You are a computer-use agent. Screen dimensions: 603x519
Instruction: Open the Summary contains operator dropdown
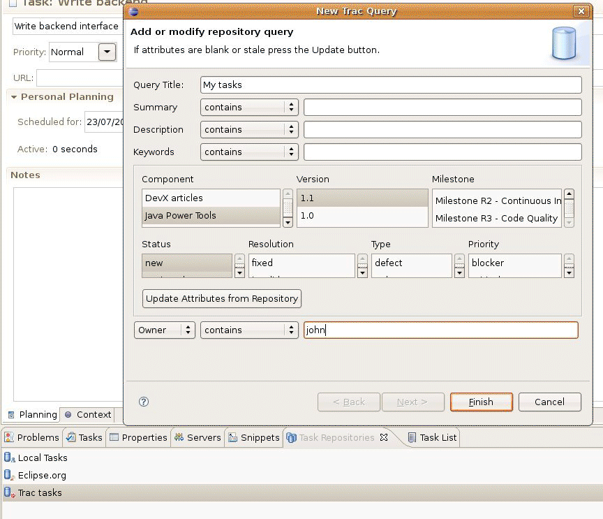[249, 107]
